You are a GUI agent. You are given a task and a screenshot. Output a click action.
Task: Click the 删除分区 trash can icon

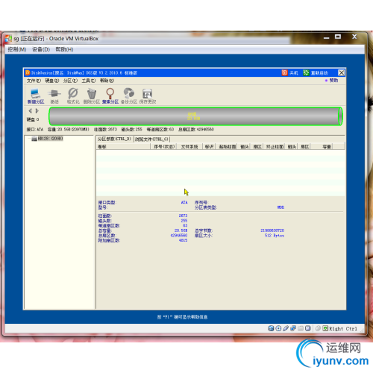coord(92,96)
